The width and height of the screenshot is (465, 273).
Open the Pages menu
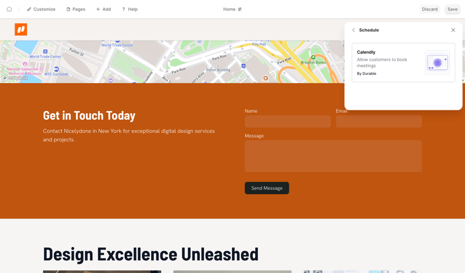click(76, 9)
